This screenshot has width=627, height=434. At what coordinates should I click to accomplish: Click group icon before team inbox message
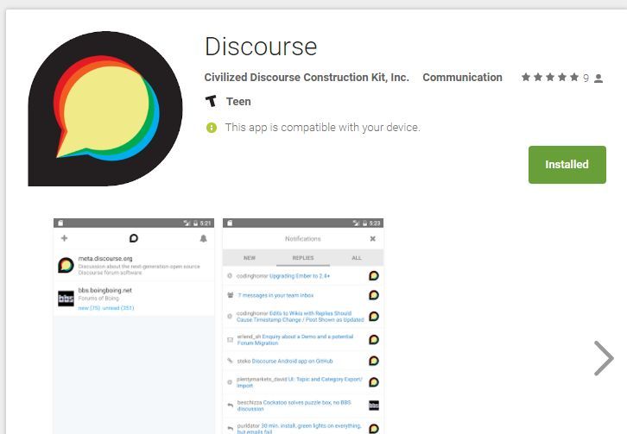click(x=230, y=295)
